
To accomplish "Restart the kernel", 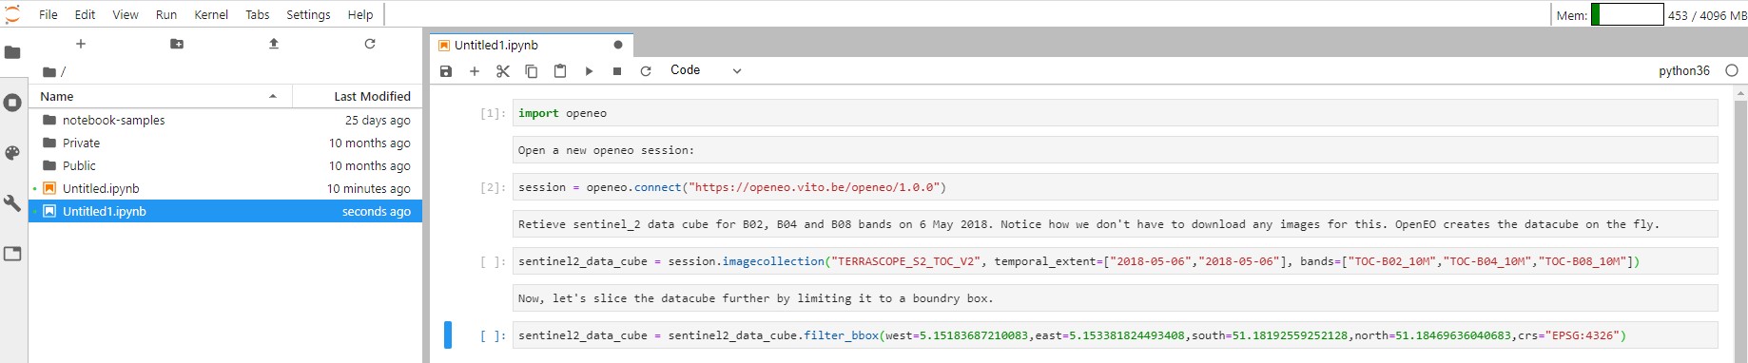I will [x=646, y=71].
